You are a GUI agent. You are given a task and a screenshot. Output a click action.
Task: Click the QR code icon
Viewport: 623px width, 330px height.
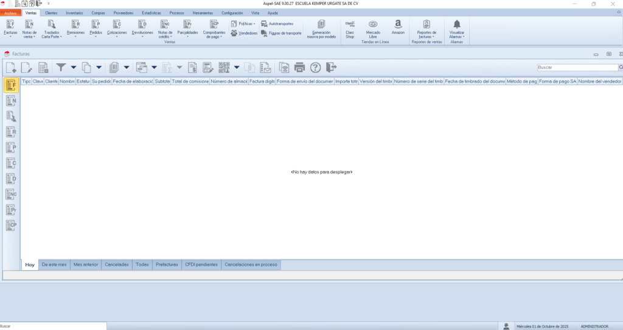tap(224, 67)
